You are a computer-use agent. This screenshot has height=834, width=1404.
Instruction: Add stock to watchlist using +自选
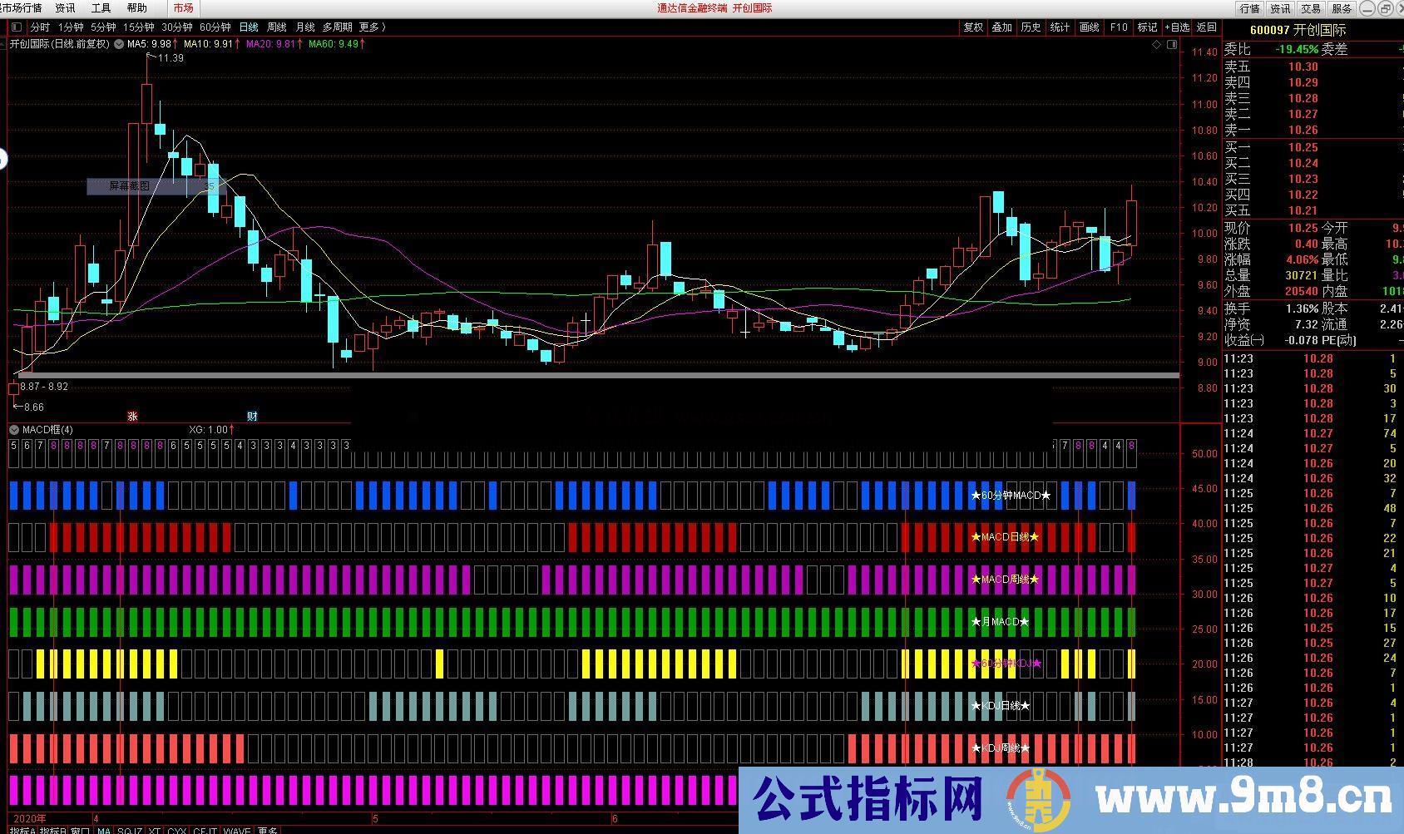point(1176,27)
